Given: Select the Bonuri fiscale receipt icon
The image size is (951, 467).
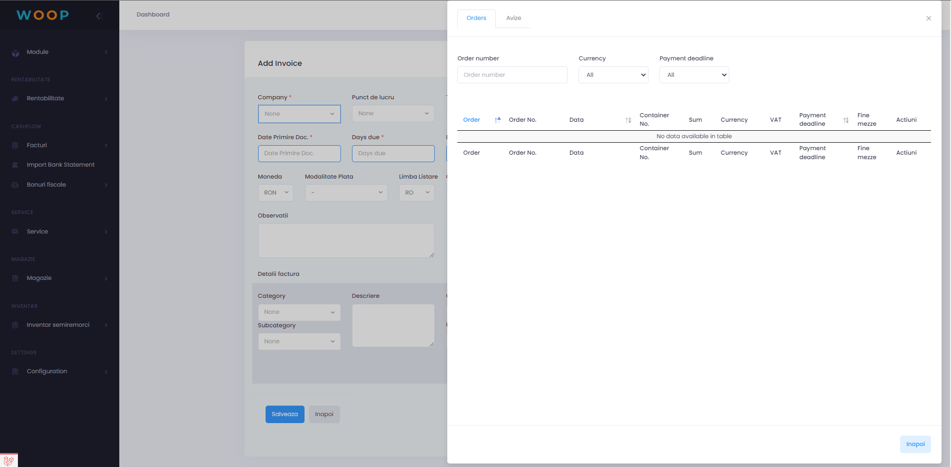Looking at the screenshot, I should pyautogui.click(x=15, y=185).
